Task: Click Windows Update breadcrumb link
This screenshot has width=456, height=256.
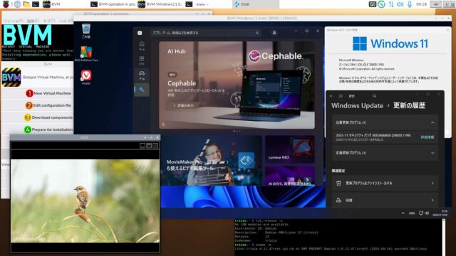Action: pos(357,106)
